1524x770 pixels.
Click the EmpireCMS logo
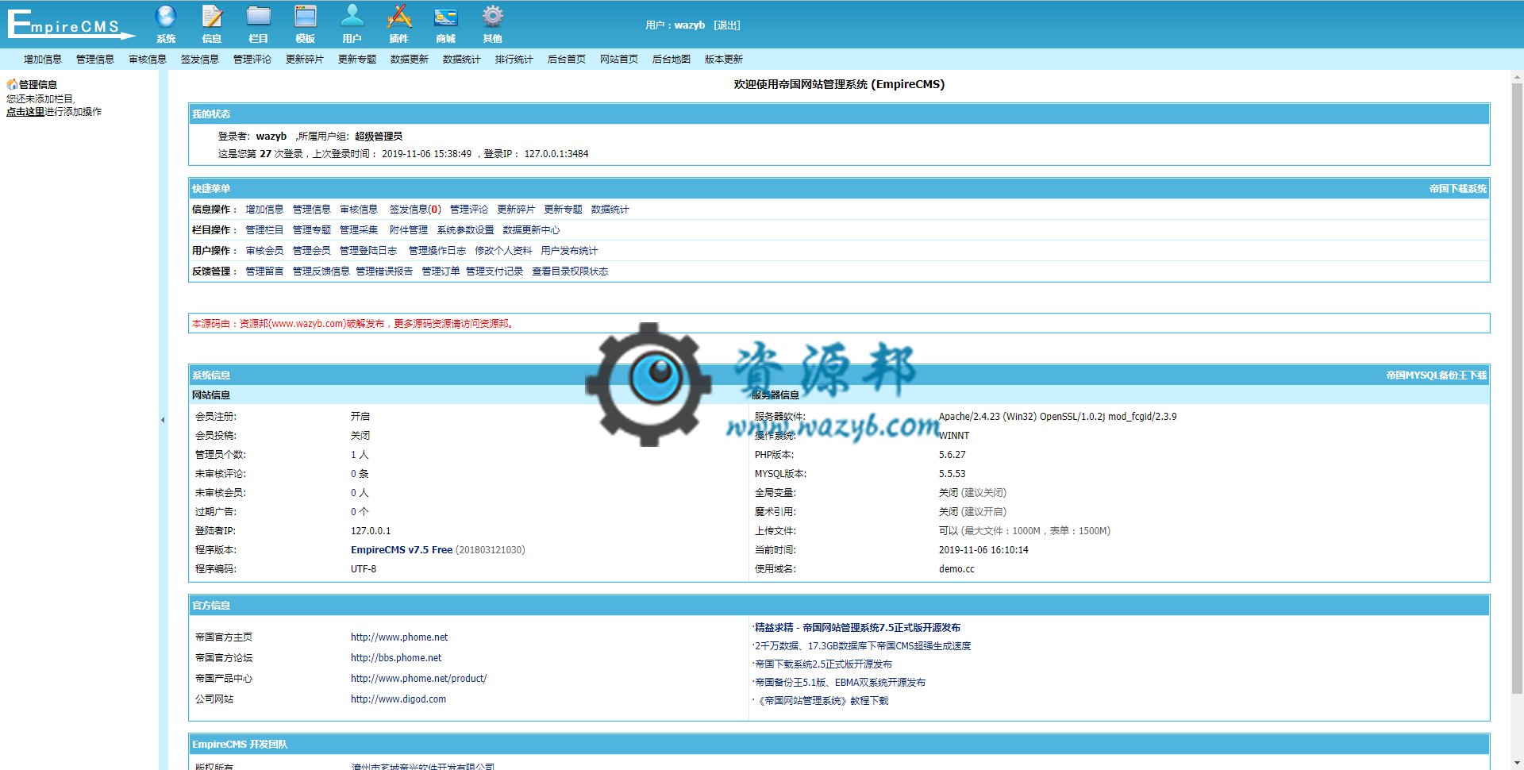[71, 24]
